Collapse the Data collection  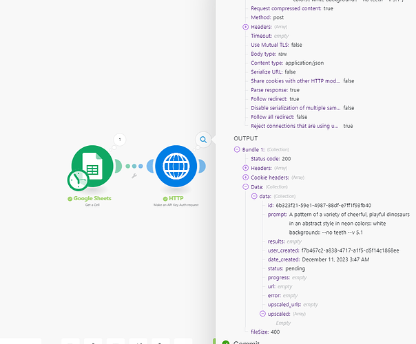(246, 187)
